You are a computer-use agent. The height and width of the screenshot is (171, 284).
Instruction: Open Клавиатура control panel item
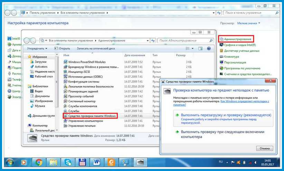pos(229,57)
